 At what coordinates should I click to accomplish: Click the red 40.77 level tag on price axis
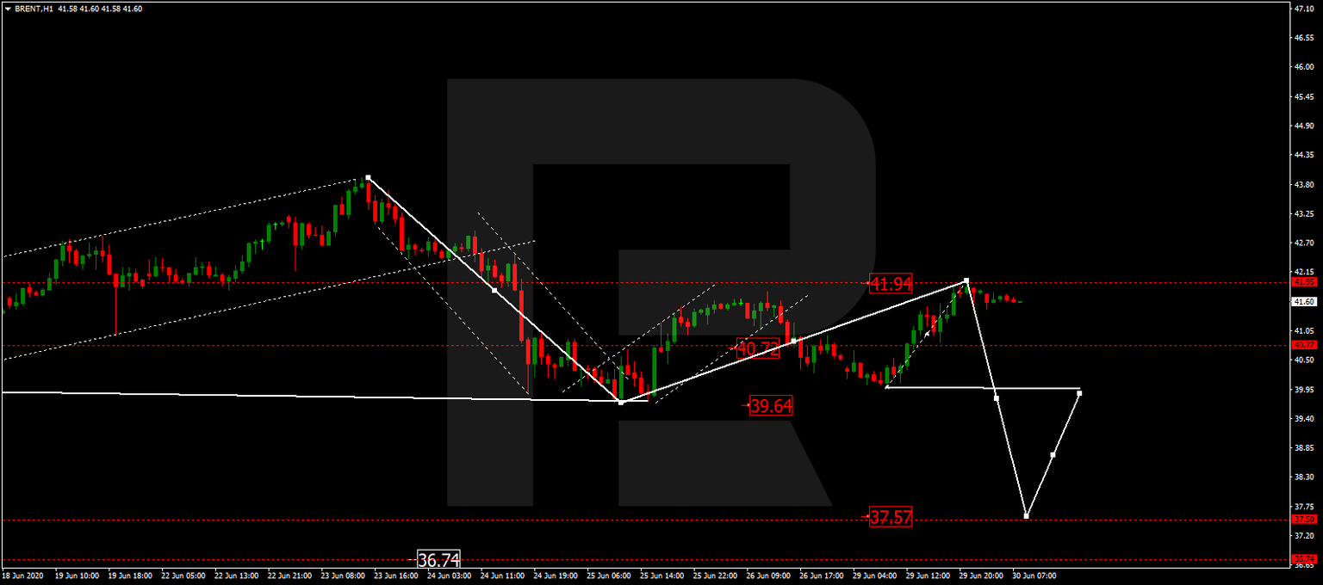click(x=1304, y=345)
